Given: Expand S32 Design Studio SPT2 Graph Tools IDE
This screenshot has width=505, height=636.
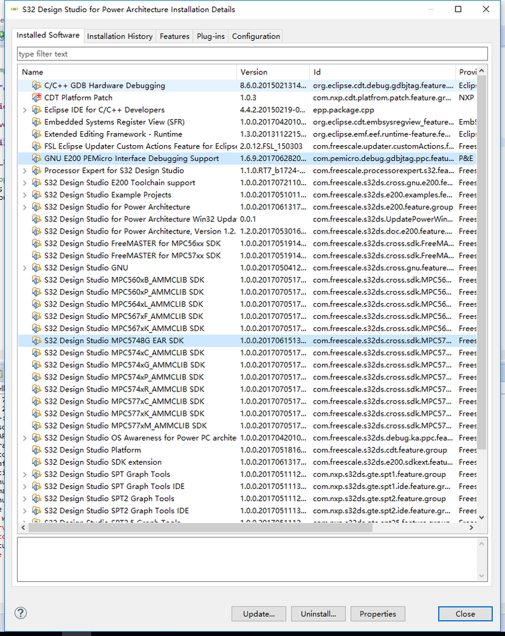Looking at the screenshot, I should pos(25,511).
